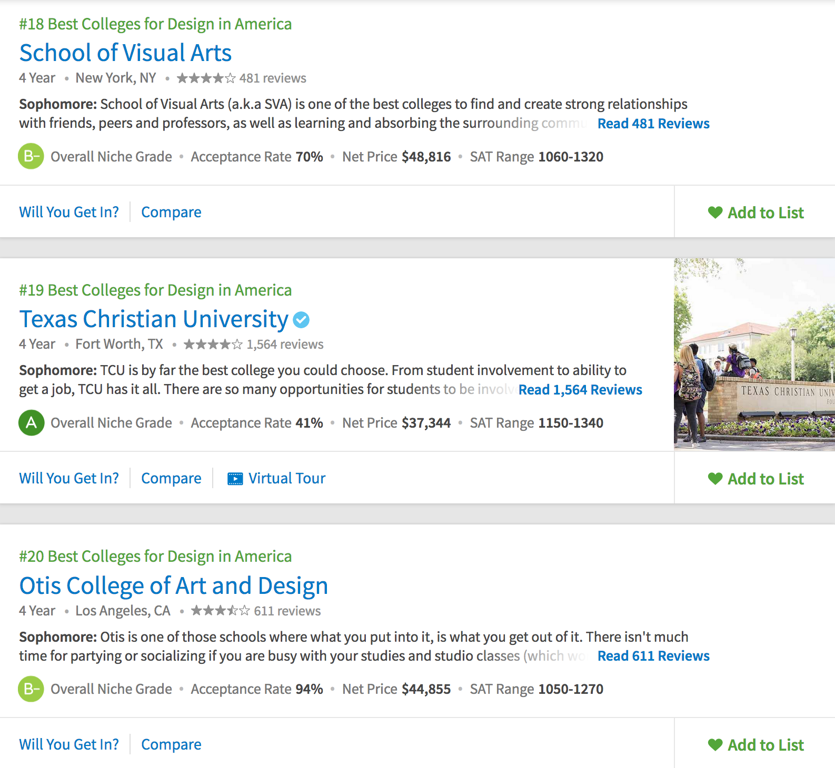Open the Virtual Tour link for TCU
The height and width of the screenshot is (768, 835).
(x=287, y=478)
